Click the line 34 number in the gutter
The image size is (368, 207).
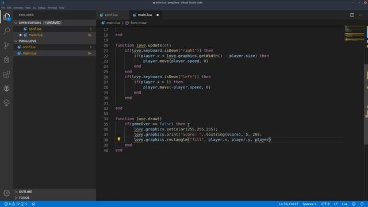point(106,119)
